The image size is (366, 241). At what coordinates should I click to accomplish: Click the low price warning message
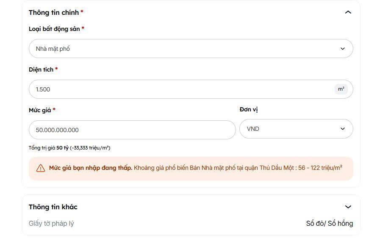coord(195,168)
